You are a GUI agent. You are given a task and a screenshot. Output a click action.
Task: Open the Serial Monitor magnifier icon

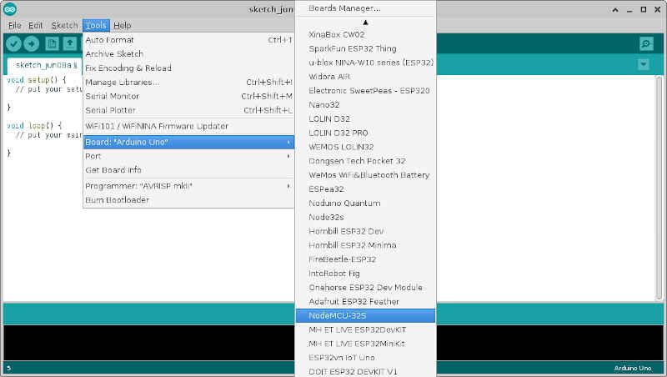646,44
